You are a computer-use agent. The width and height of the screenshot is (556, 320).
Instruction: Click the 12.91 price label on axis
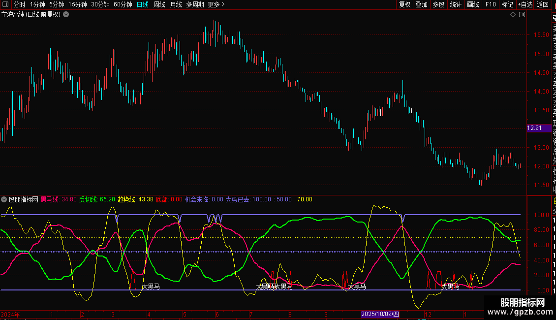(x=534, y=128)
